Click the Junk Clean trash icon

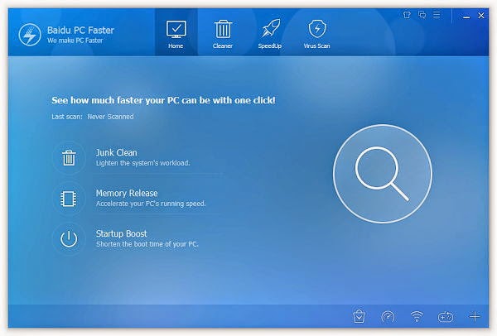[x=69, y=158]
